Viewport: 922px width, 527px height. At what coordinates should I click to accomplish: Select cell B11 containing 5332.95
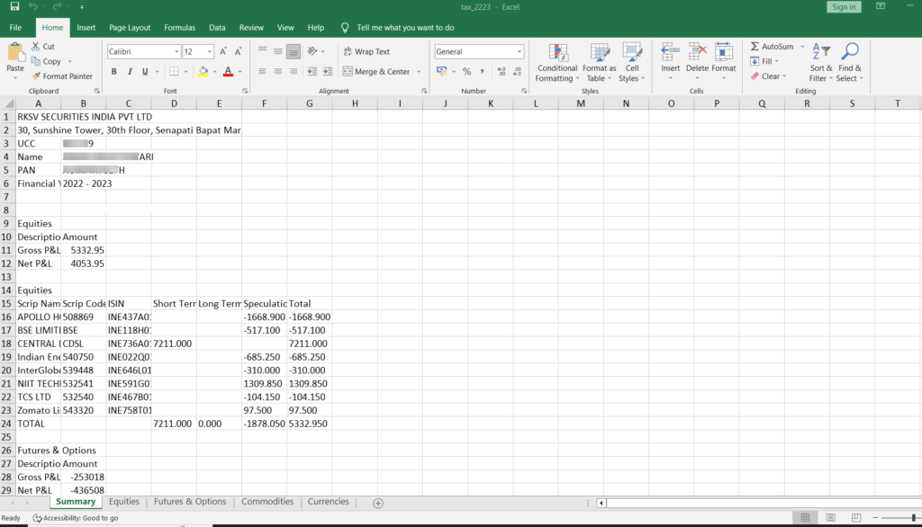84,250
